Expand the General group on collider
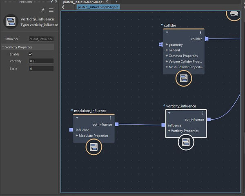 [x=167, y=50]
